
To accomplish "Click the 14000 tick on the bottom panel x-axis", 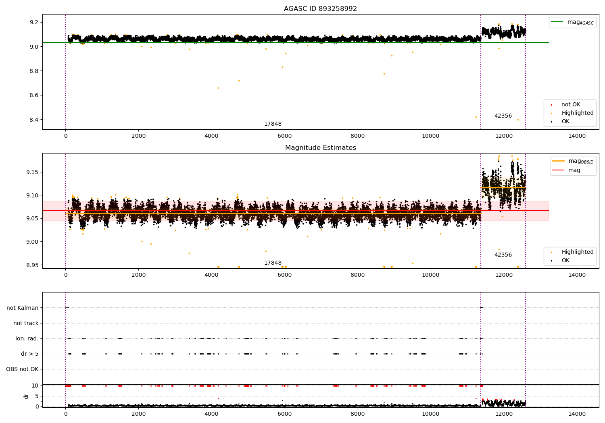I will coord(577,414).
